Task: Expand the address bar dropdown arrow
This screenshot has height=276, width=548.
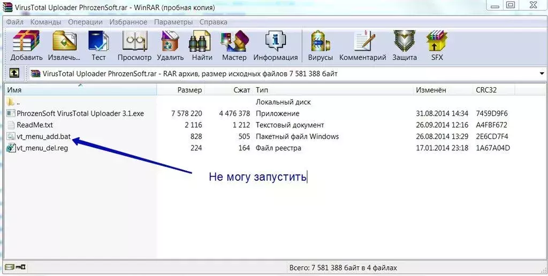Action: (x=542, y=74)
